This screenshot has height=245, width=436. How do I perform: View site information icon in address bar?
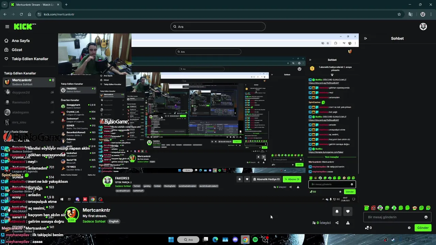point(39,14)
